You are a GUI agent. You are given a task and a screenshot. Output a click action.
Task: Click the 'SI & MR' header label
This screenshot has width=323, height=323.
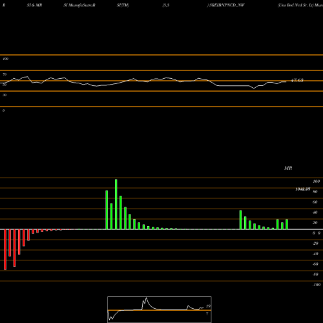click(x=34, y=5)
